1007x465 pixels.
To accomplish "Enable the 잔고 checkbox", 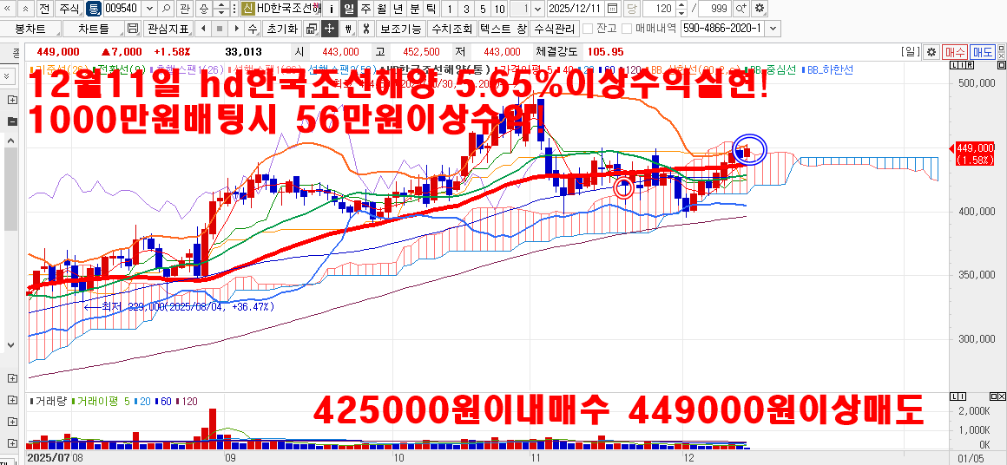I will pos(587,29).
